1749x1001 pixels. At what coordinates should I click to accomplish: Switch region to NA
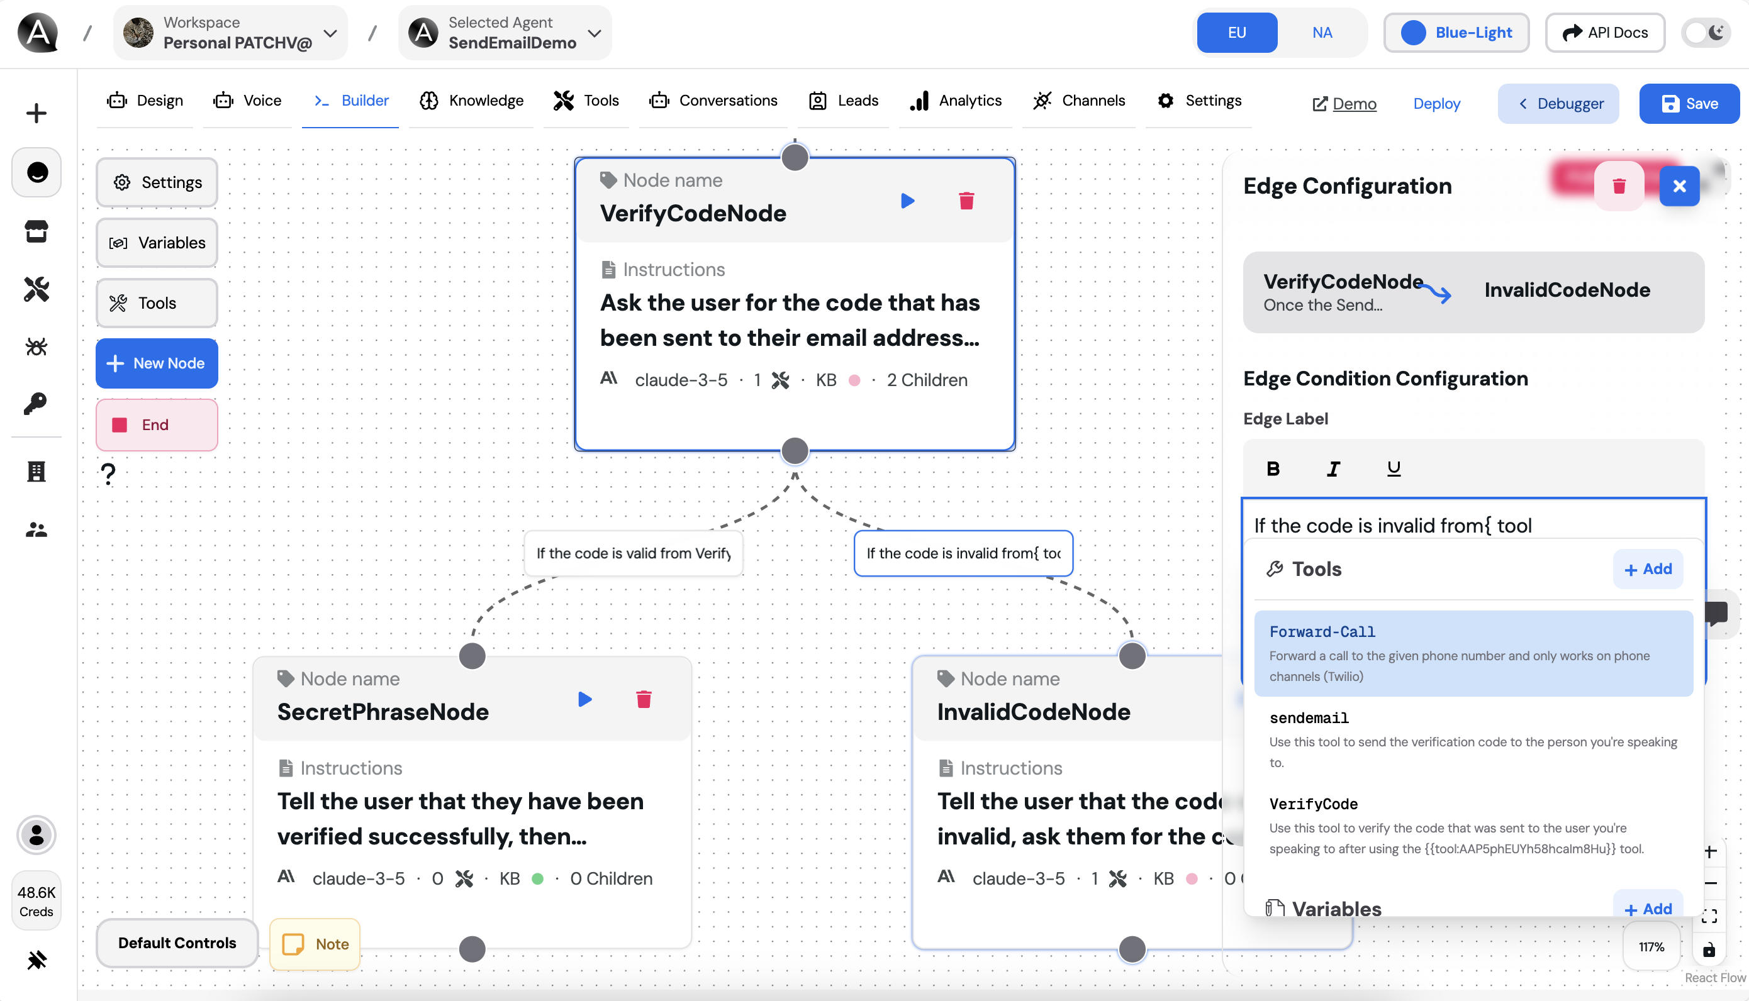(x=1322, y=32)
